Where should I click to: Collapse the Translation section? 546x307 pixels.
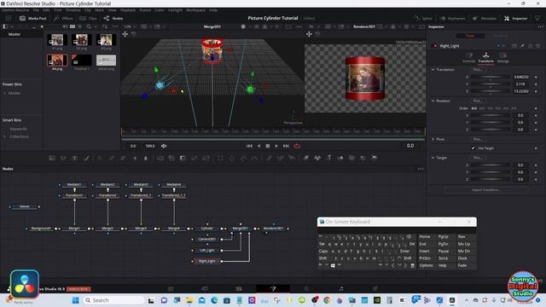click(x=433, y=70)
